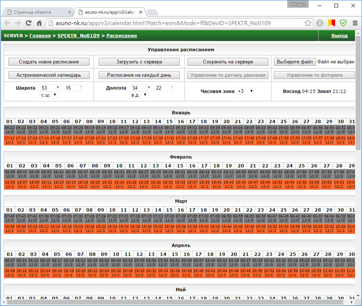The height and width of the screenshot is (306, 362).
Task: Click February 28 orange cell 19:02
Action: 339,185
